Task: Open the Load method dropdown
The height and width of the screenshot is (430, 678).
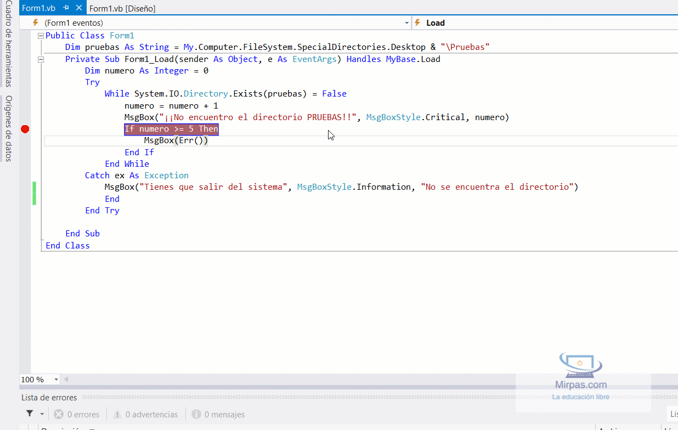Action: [545, 22]
